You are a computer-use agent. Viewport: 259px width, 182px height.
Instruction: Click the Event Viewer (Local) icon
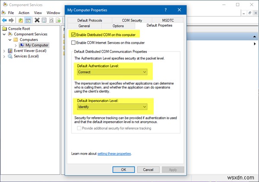(10, 51)
